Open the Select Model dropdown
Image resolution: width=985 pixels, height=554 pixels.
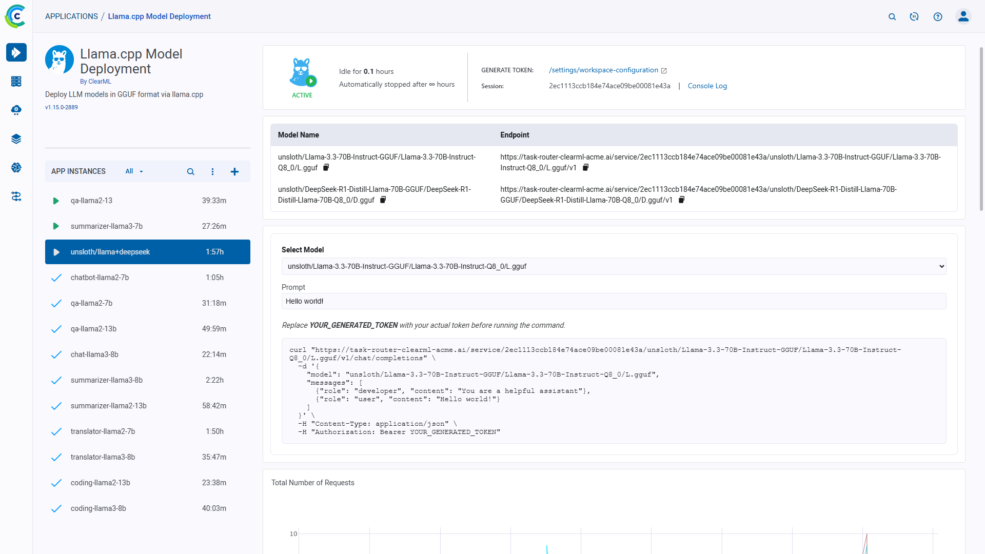[614, 266]
